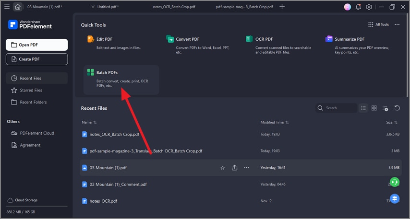410x219 pixels.
Task: Click the cloud storage usage bar
Action: [36, 207]
